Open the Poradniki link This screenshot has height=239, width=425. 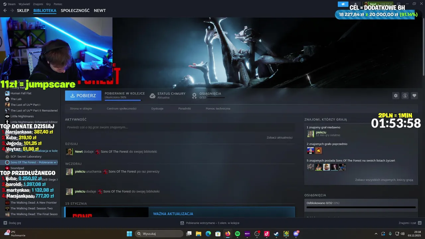click(184, 109)
